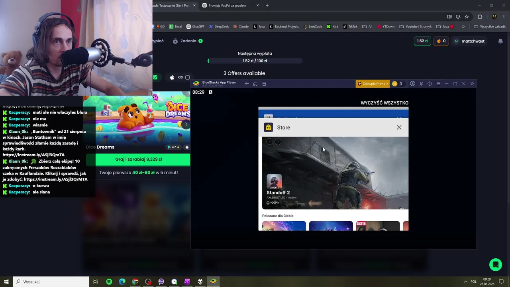Expand the Youtube | Strumyk bookmarks folder
Viewport: 510px width, 287px height.
tap(416, 27)
